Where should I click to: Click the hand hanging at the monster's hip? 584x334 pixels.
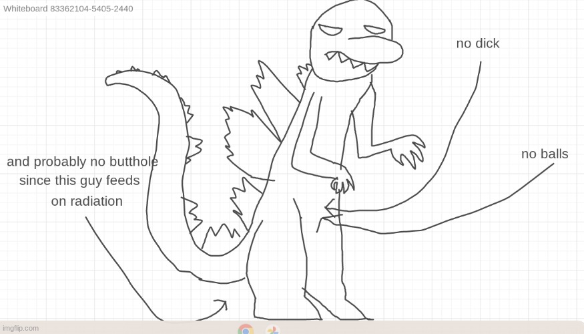coord(342,180)
